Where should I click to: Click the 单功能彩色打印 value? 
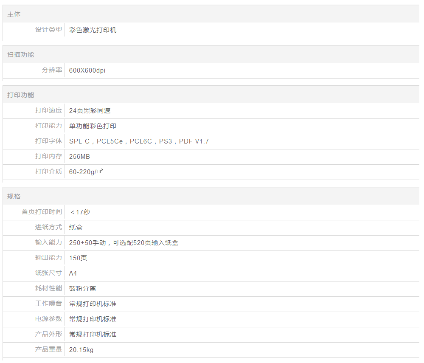point(93,126)
